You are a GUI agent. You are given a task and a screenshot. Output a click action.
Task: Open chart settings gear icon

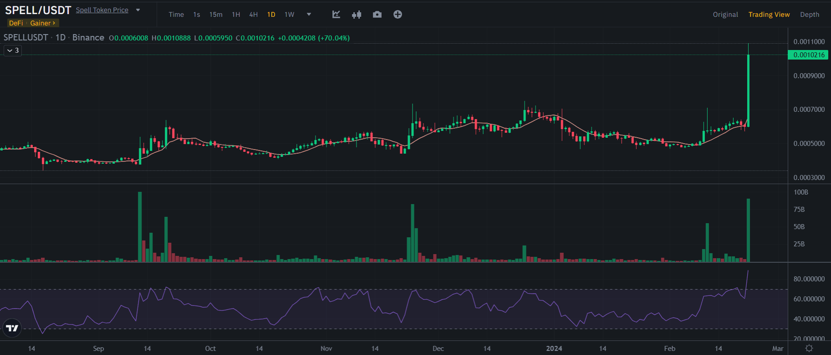[809, 348]
